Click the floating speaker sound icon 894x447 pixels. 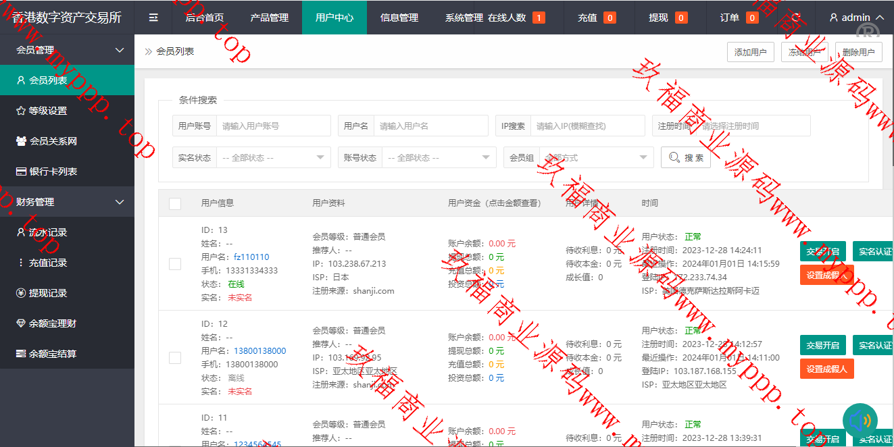[860, 421]
